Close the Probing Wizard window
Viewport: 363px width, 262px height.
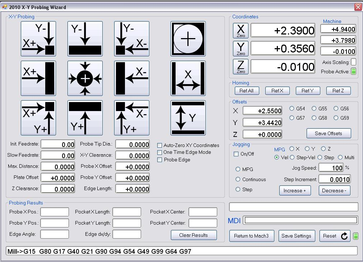click(358, 7)
